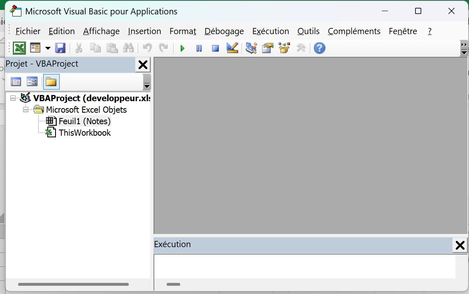The height and width of the screenshot is (294, 469).
Task: Click the View Microsoft Excel icon
Action: point(19,48)
